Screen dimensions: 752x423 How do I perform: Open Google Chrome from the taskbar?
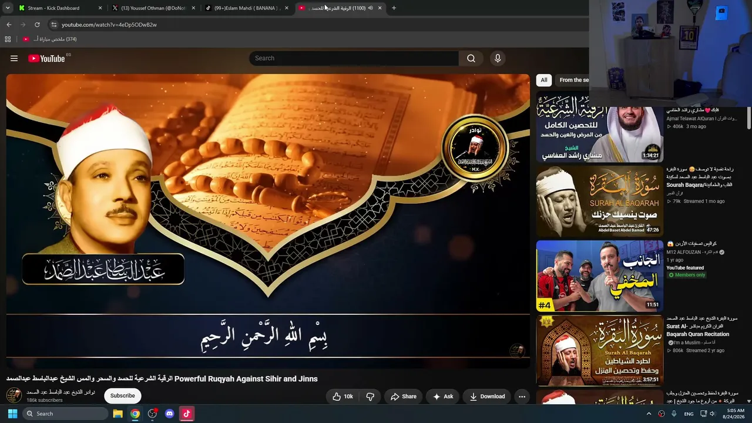click(135, 414)
